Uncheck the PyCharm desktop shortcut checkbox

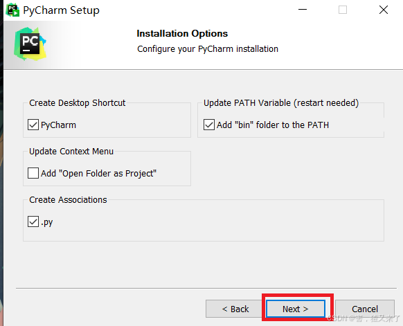[33, 125]
